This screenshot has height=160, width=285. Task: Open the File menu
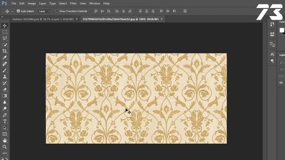coord(14,3)
